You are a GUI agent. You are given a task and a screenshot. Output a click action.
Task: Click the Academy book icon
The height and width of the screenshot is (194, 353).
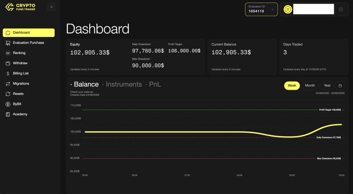(8, 114)
